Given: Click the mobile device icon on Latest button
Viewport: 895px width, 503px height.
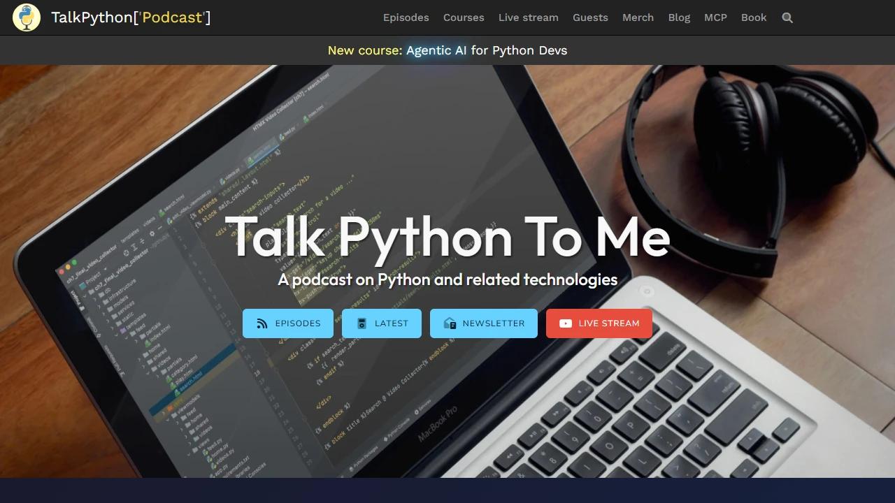Looking at the screenshot, I should tap(361, 323).
